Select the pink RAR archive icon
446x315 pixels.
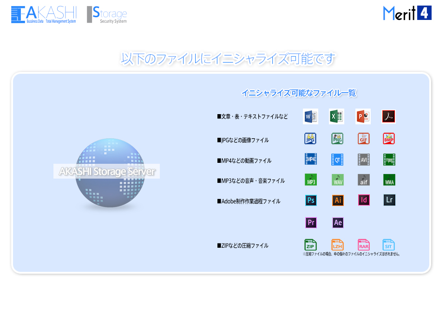point(364,245)
